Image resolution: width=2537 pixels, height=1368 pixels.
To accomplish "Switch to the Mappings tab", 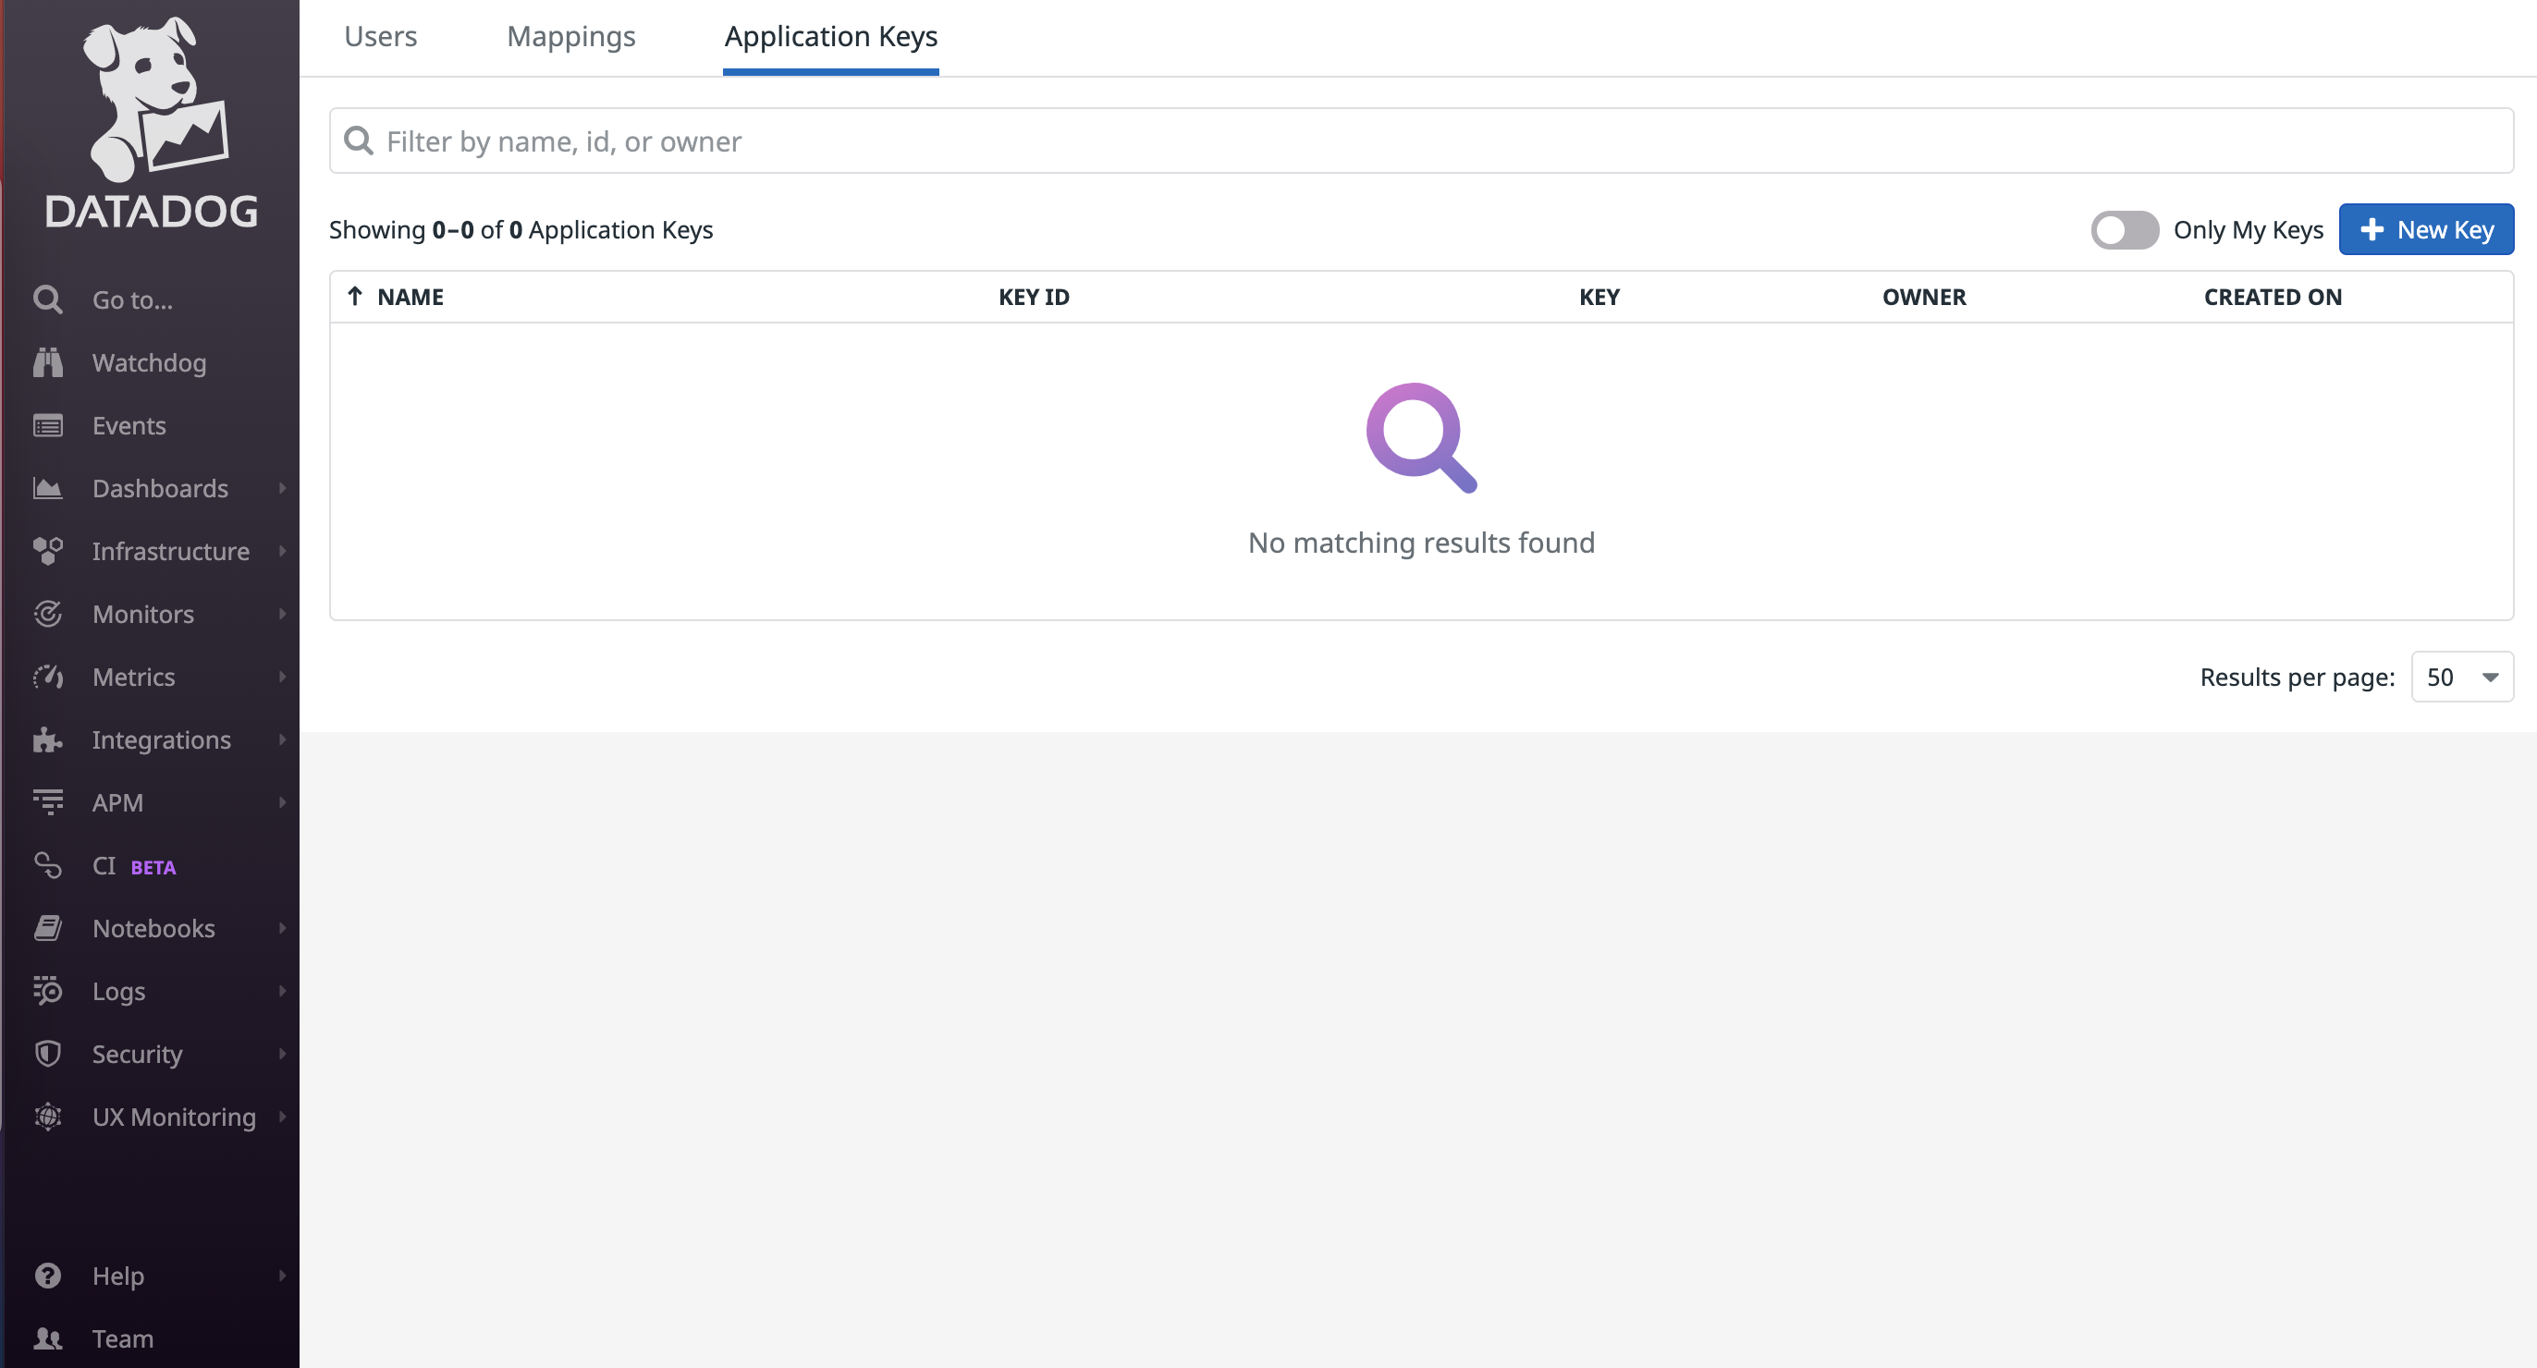I will [570, 36].
